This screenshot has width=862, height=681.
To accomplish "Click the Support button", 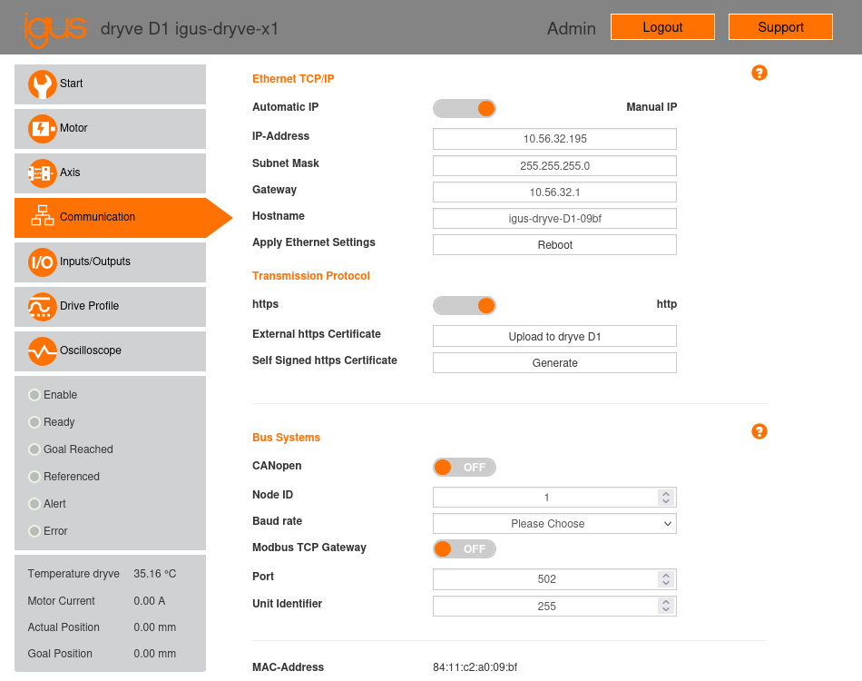I will tap(780, 27).
